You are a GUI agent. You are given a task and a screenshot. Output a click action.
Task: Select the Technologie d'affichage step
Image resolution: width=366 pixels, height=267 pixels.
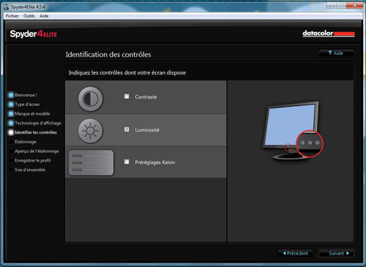[38, 123]
